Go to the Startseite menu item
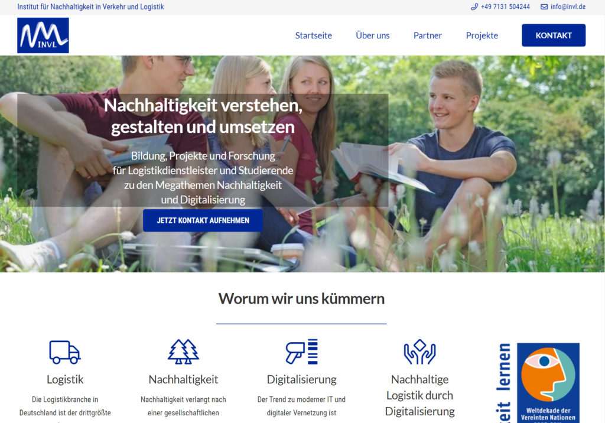The width and height of the screenshot is (605, 423). point(313,35)
